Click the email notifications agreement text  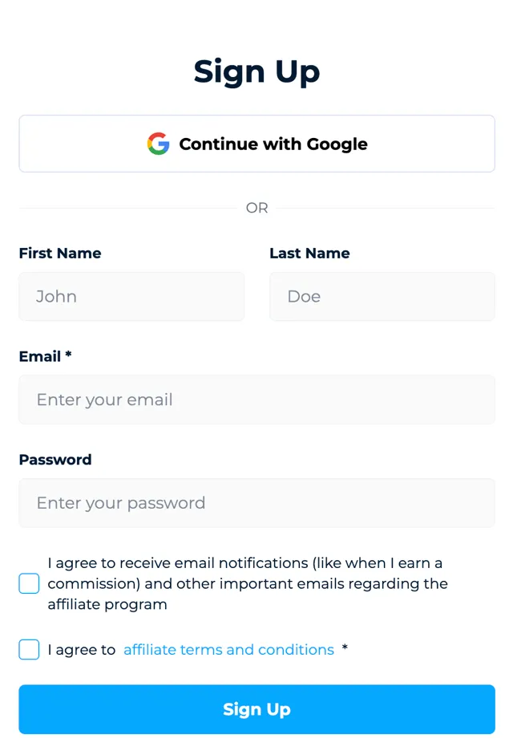247,583
